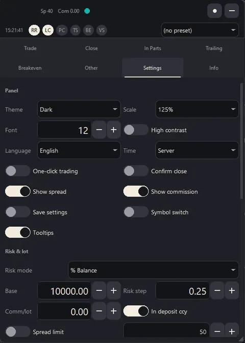Enable Save settings toggle

point(18,212)
